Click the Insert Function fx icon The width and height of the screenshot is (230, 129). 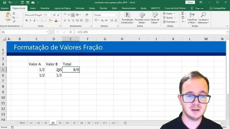[x=70, y=32]
